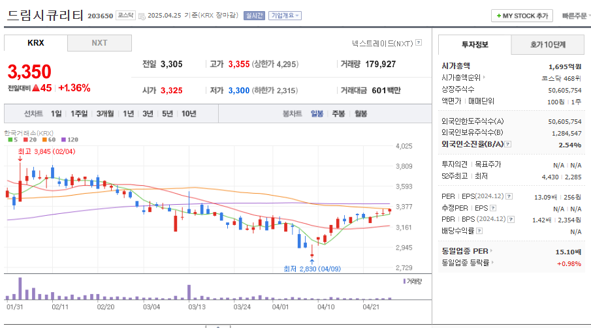Viewport: 591px width, 328px height.
Task: Click the tall 03/13 volume bar
Action: (189, 292)
